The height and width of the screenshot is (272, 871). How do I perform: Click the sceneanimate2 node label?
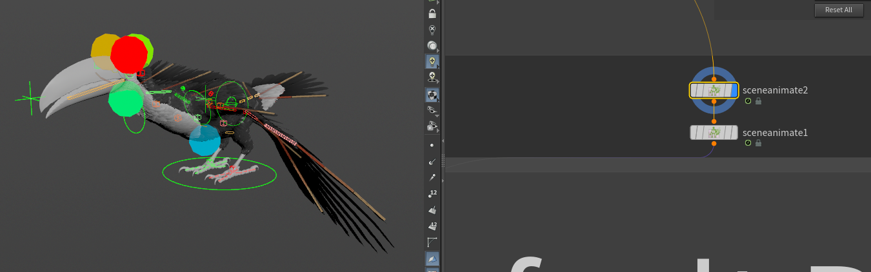(x=775, y=90)
